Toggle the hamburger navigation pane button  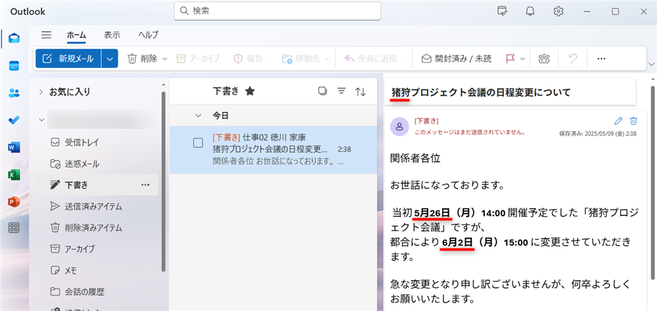[46, 35]
